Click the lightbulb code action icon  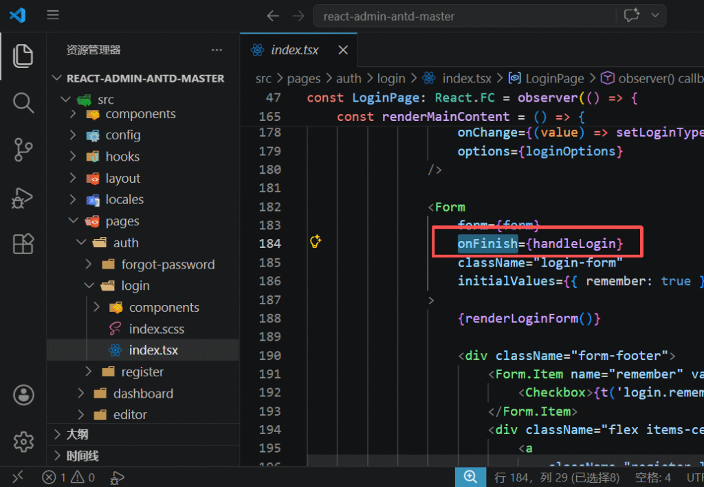[316, 241]
